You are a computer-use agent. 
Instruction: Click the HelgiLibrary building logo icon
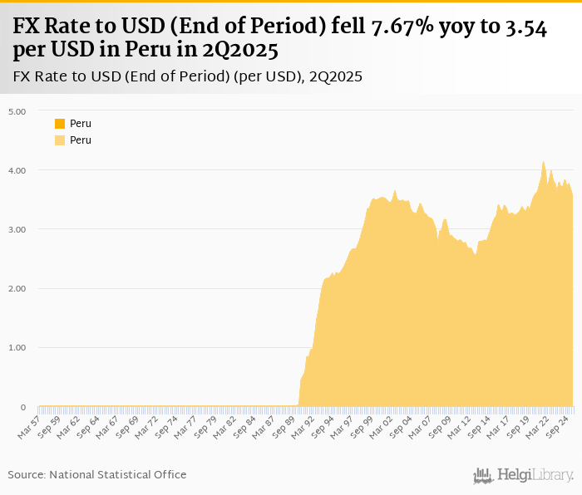point(482,475)
